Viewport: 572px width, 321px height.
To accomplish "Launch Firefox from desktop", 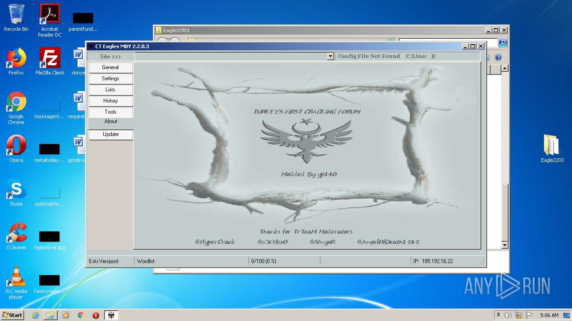I will tap(16, 62).
